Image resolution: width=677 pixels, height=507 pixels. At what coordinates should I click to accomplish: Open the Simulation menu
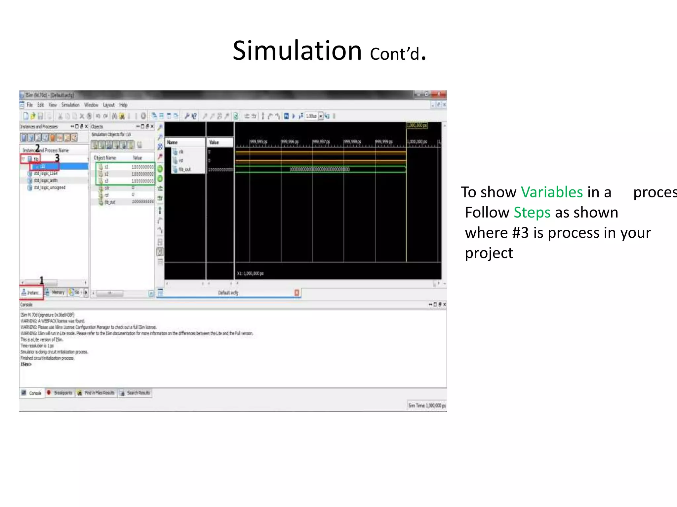click(x=70, y=105)
